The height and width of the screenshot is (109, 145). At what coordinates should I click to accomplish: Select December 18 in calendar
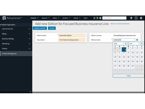coord(137,58)
